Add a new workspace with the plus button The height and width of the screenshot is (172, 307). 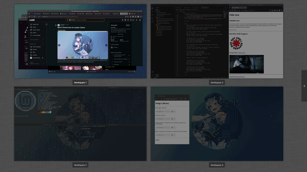pos(304,86)
